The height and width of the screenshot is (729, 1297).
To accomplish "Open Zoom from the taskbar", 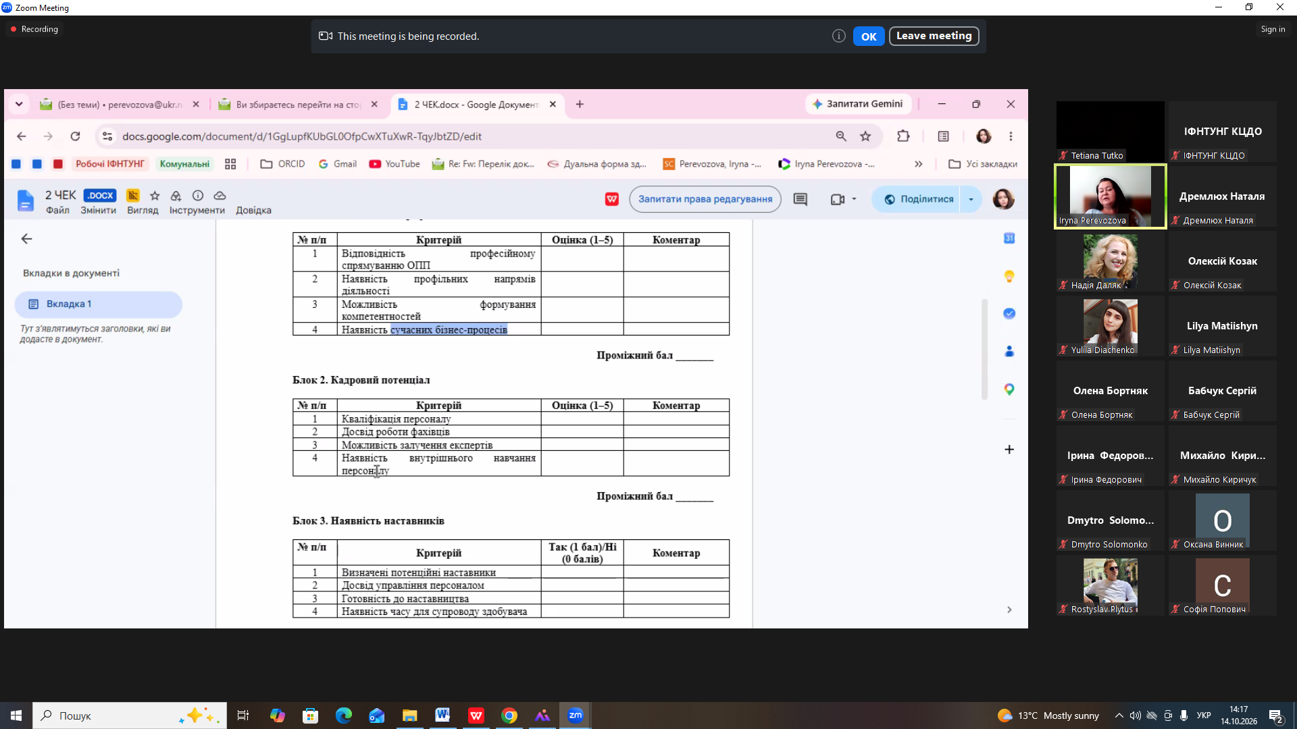I will pyautogui.click(x=576, y=715).
